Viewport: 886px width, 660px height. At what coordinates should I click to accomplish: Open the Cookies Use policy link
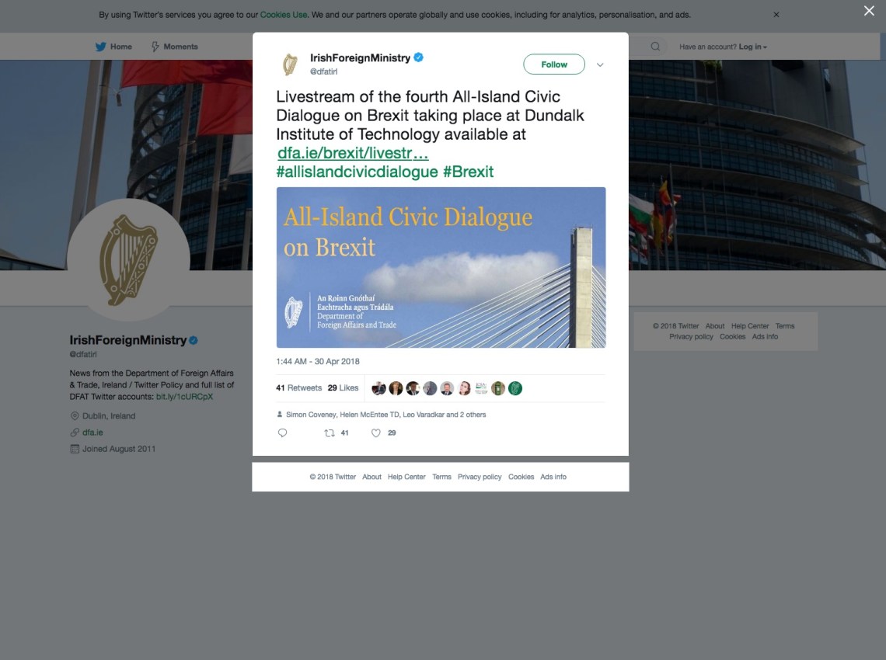[x=284, y=15]
